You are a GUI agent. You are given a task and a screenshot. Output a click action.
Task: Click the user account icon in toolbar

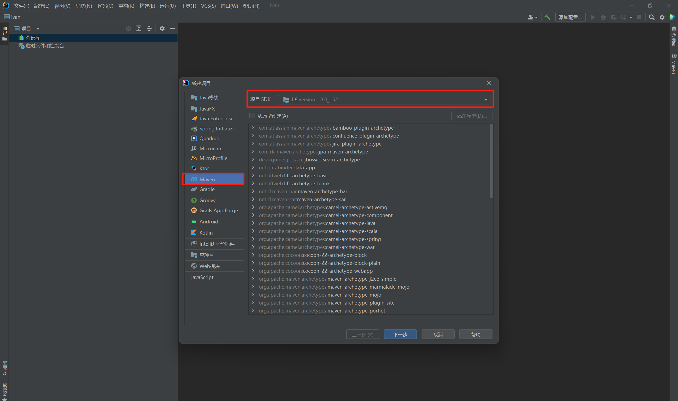click(x=532, y=17)
